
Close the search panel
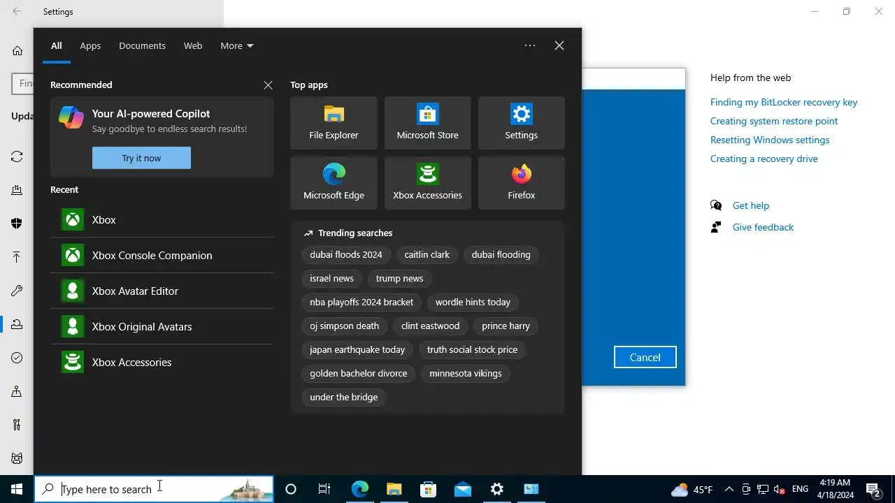pyautogui.click(x=559, y=45)
